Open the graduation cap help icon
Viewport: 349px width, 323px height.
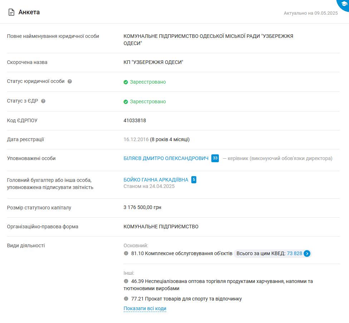(344, 4)
